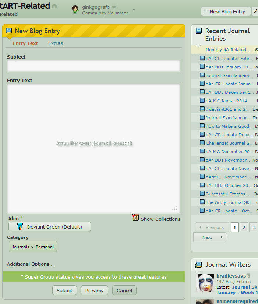This screenshot has height=304, width=258.
Task: Open the dArMC Januar 2014 entry
Action: point(226,101)
